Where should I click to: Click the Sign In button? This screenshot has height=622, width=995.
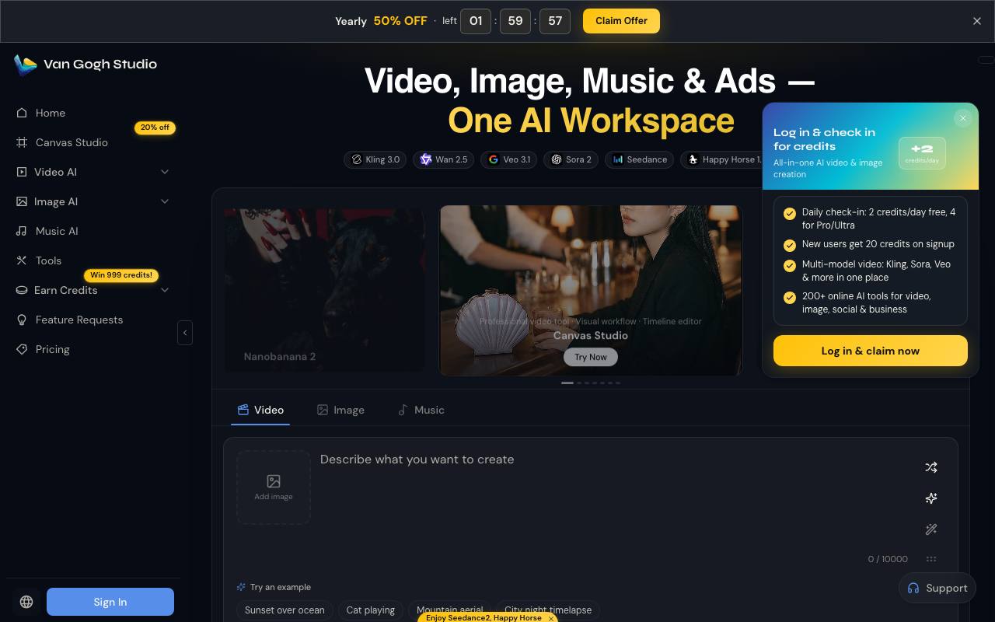point(110,602)
